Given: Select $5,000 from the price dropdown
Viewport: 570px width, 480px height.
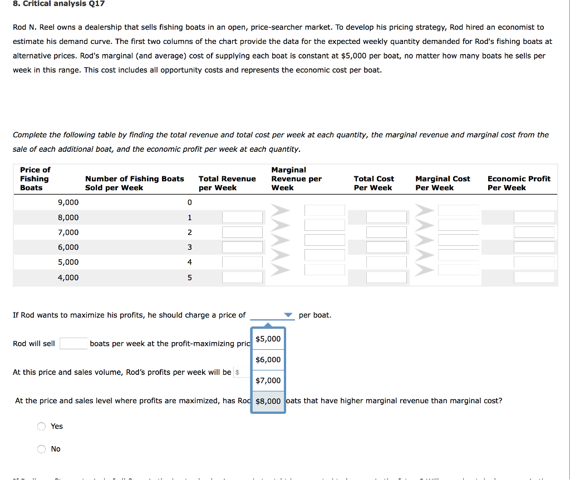Looking at the screenshot, I should coord(268,338).
